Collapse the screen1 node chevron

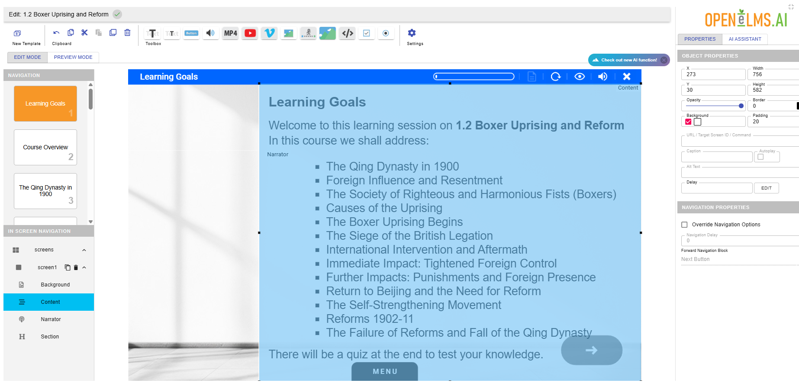click(84, 267)
